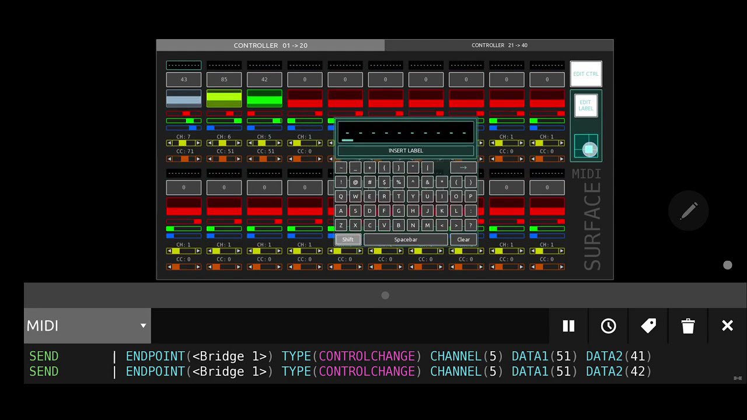Image resolution: width=747 pixels, height=420 pixels.
Task: Toggle the Shift key on the keyboard
Action: tap(348, 240)
